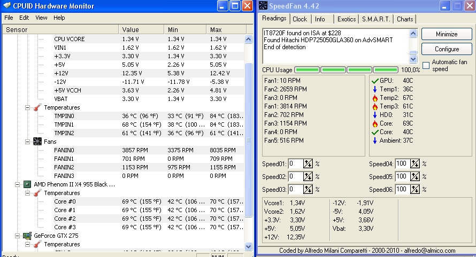This screenshot has width=476, height=257.
Task: Click the Speed06 spinner arrows
Action: click(415, 189)
